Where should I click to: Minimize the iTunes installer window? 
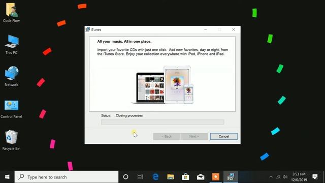(205, 29)
